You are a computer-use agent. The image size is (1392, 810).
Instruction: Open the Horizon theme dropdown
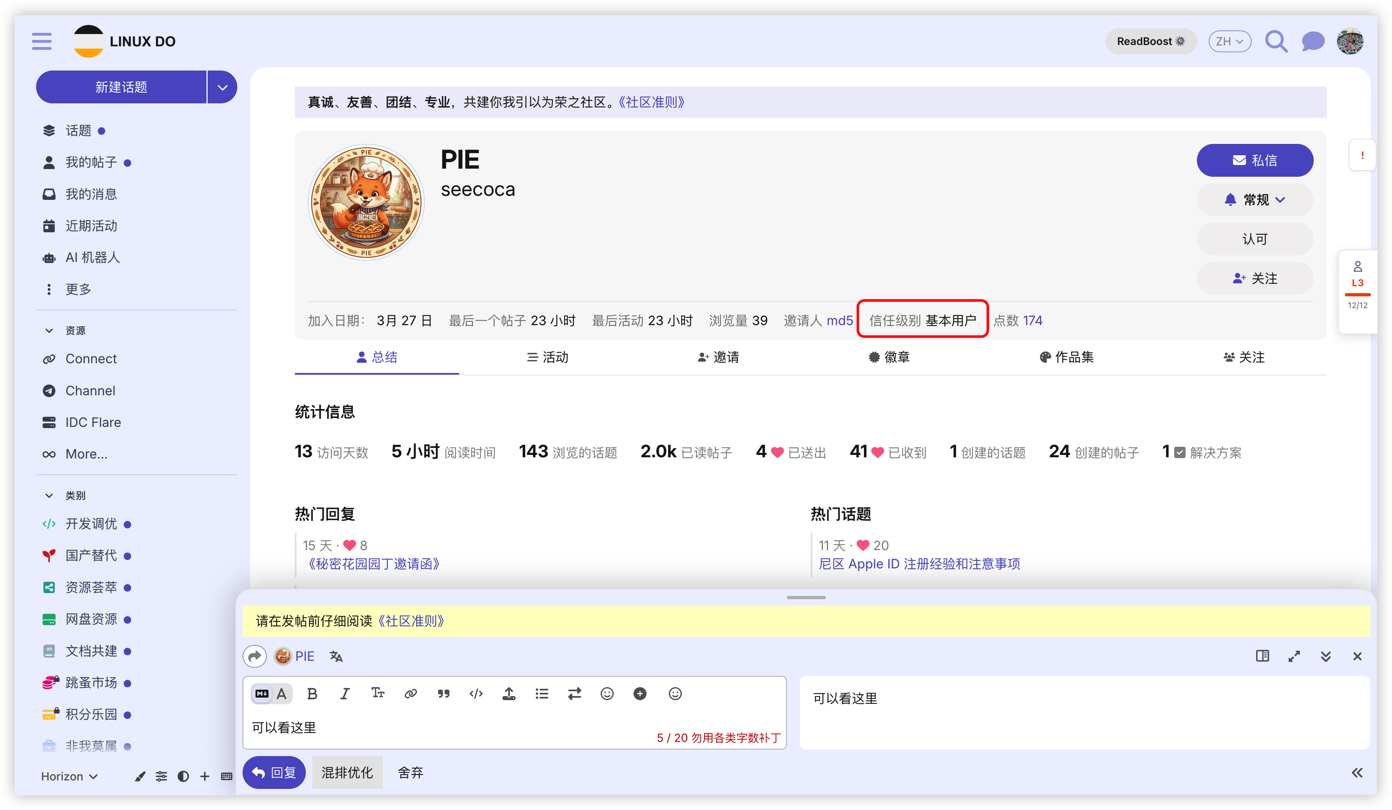point(69,776)
